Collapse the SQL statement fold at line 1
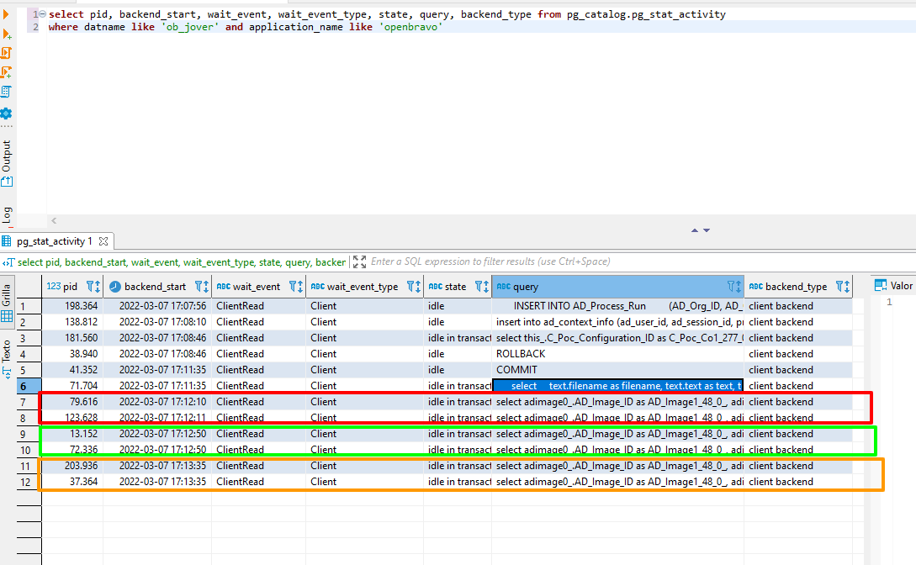The height and width of the screenshot is (565, 916). 43,15
